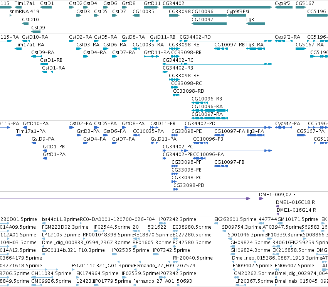Click transcript GstD1-RA
The image size is (328, 287).
(54, 68)
